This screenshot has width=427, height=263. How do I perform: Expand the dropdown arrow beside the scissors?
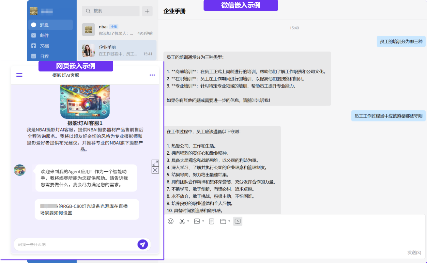coord(188,221)
